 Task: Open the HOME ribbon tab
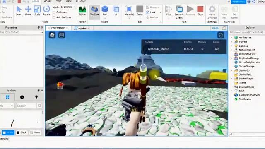pyautogui.click(x=36, y=2)
